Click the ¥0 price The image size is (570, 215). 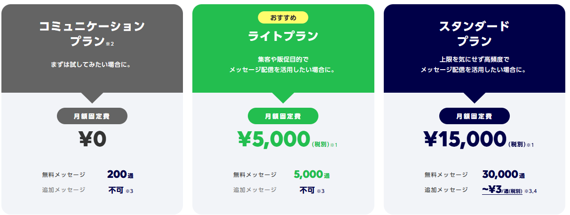pyautogui.click(x=93, y=139)
